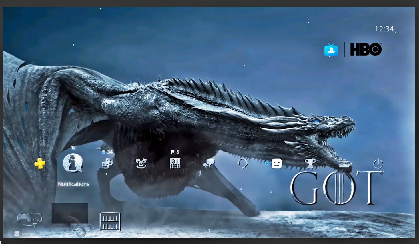The width and height of the screenshot is (419, 244).
Task: Click the HBO logo
Action: [x=366, y=49]
